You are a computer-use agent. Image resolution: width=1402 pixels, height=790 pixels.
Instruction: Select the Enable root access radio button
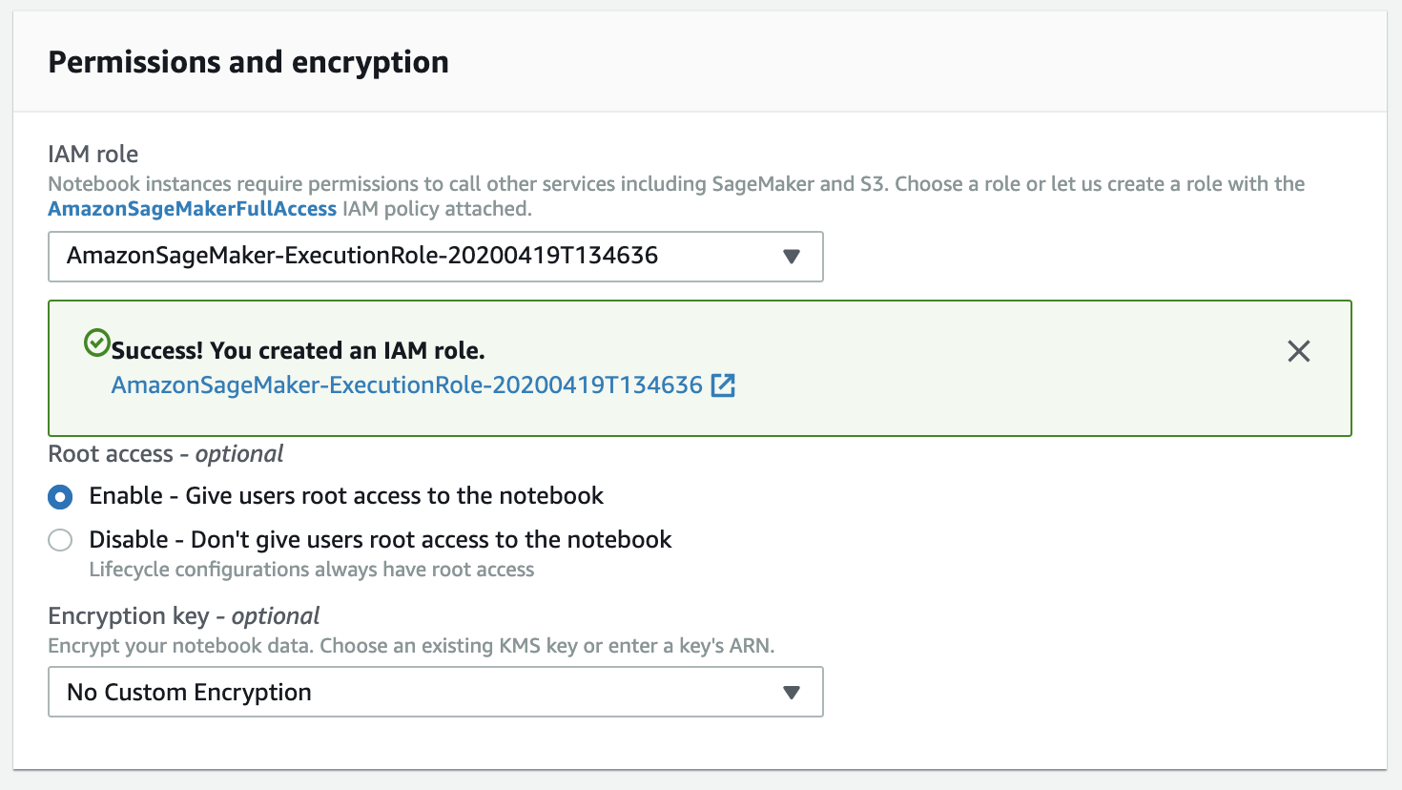tap(60, 497)
